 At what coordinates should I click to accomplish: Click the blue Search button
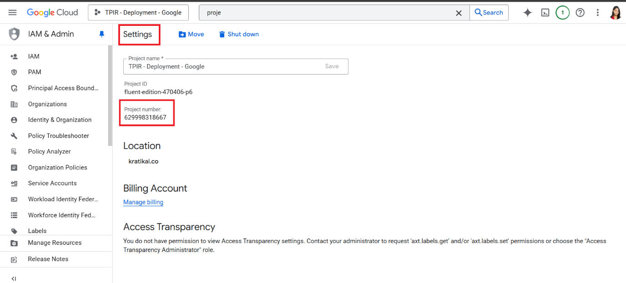pyautogui.click(x=489, y=13)
